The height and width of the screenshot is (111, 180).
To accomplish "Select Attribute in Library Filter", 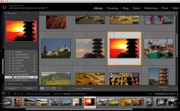I will click(x=102, y=13).
